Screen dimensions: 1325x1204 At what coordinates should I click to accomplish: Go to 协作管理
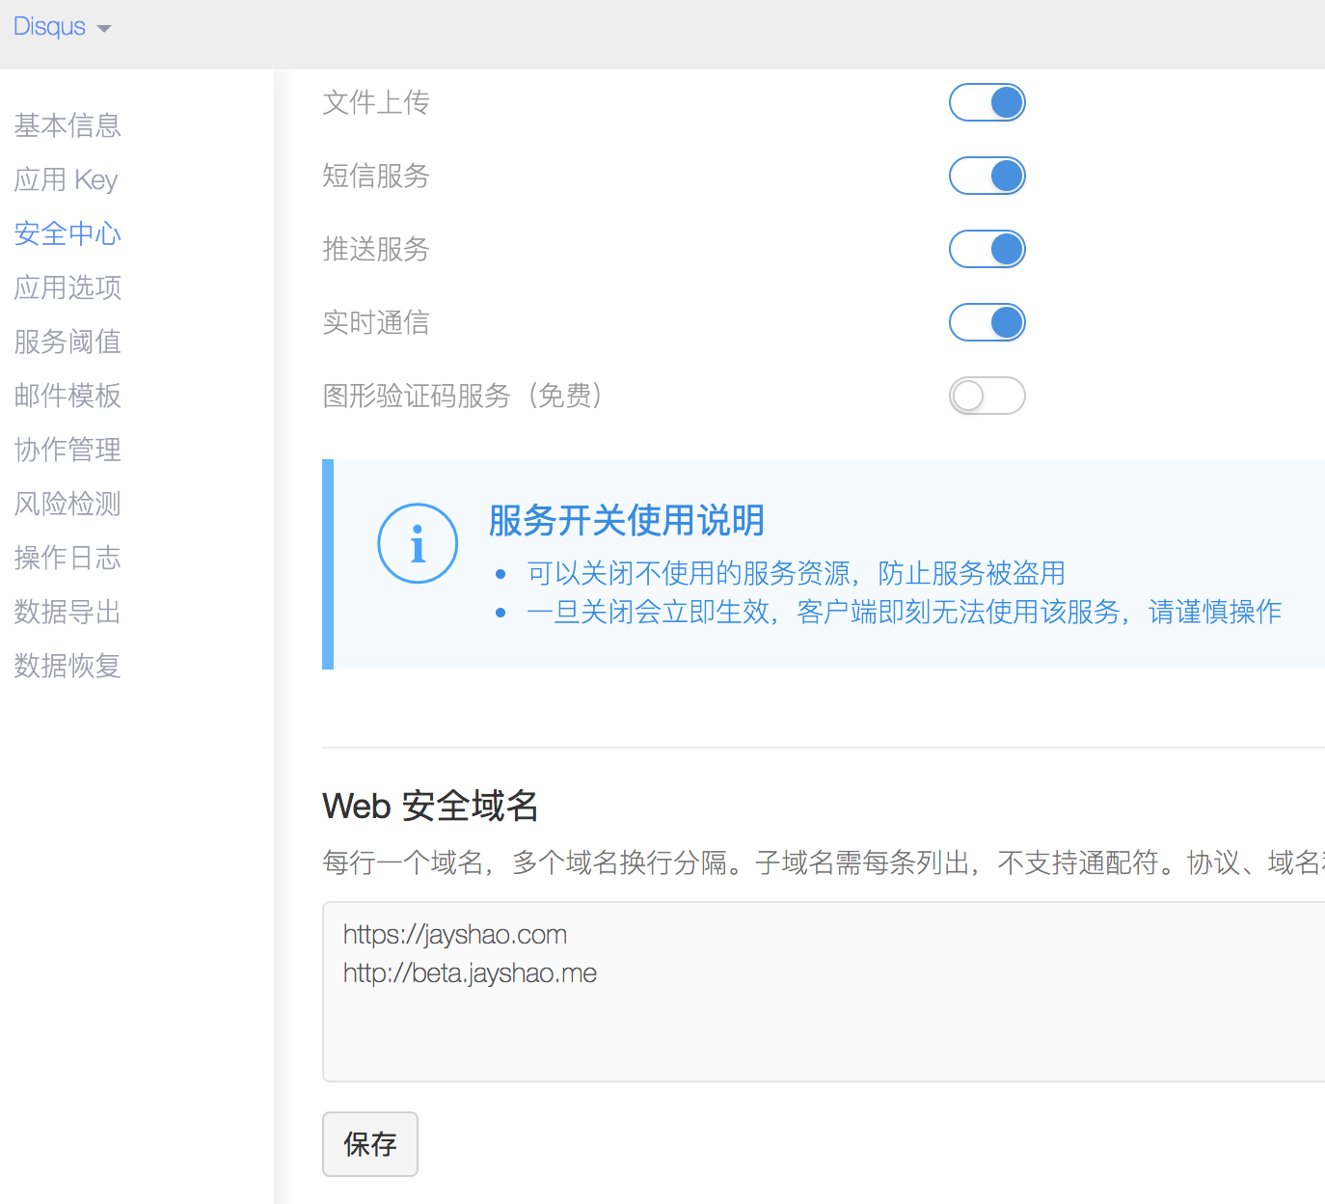[68, 450]
